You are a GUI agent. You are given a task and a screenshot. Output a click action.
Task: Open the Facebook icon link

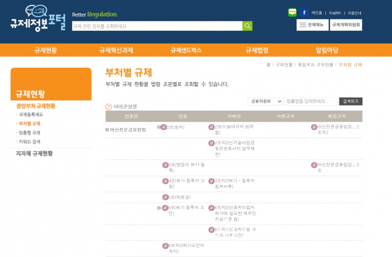[x=304, y=12]
